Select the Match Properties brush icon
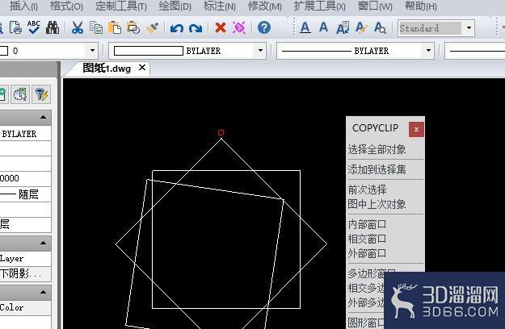Image resolution: width=505 pixels, height=329 pixels. coord(152,27)
